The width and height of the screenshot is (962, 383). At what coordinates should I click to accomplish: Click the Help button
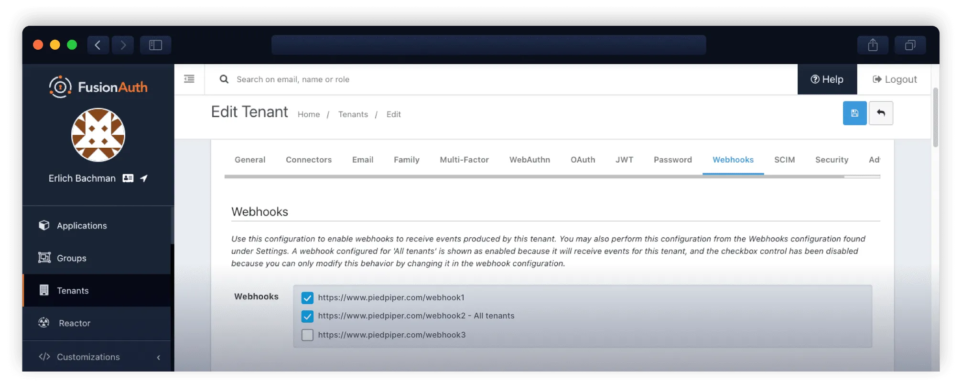(827, 79)
